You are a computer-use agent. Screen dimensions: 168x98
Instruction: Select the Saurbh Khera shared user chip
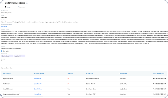(7, 56)
